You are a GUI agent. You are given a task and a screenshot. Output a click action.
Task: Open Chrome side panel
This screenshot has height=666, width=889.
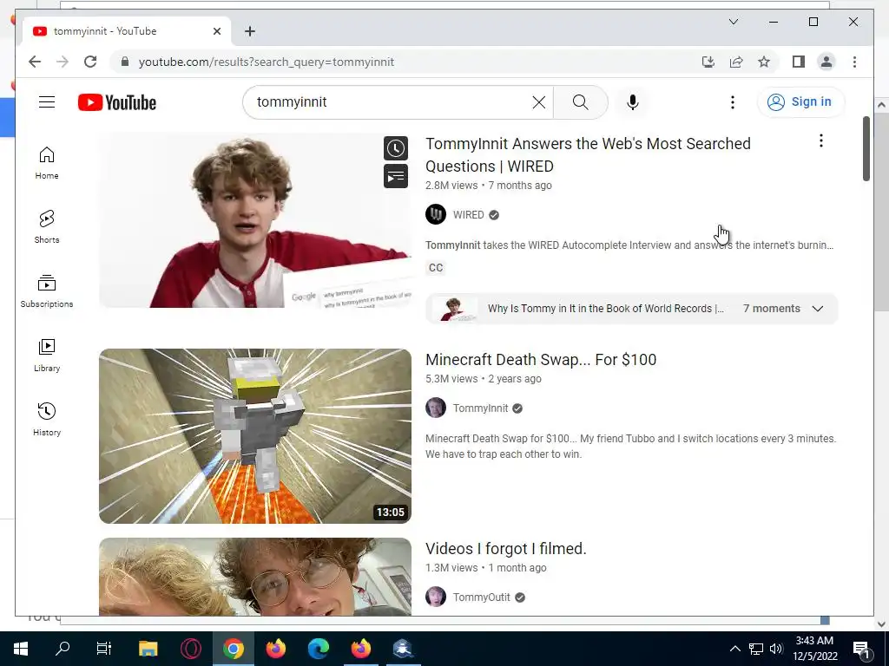799,62
